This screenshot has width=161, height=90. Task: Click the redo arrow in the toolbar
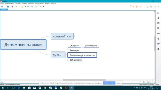16,7
